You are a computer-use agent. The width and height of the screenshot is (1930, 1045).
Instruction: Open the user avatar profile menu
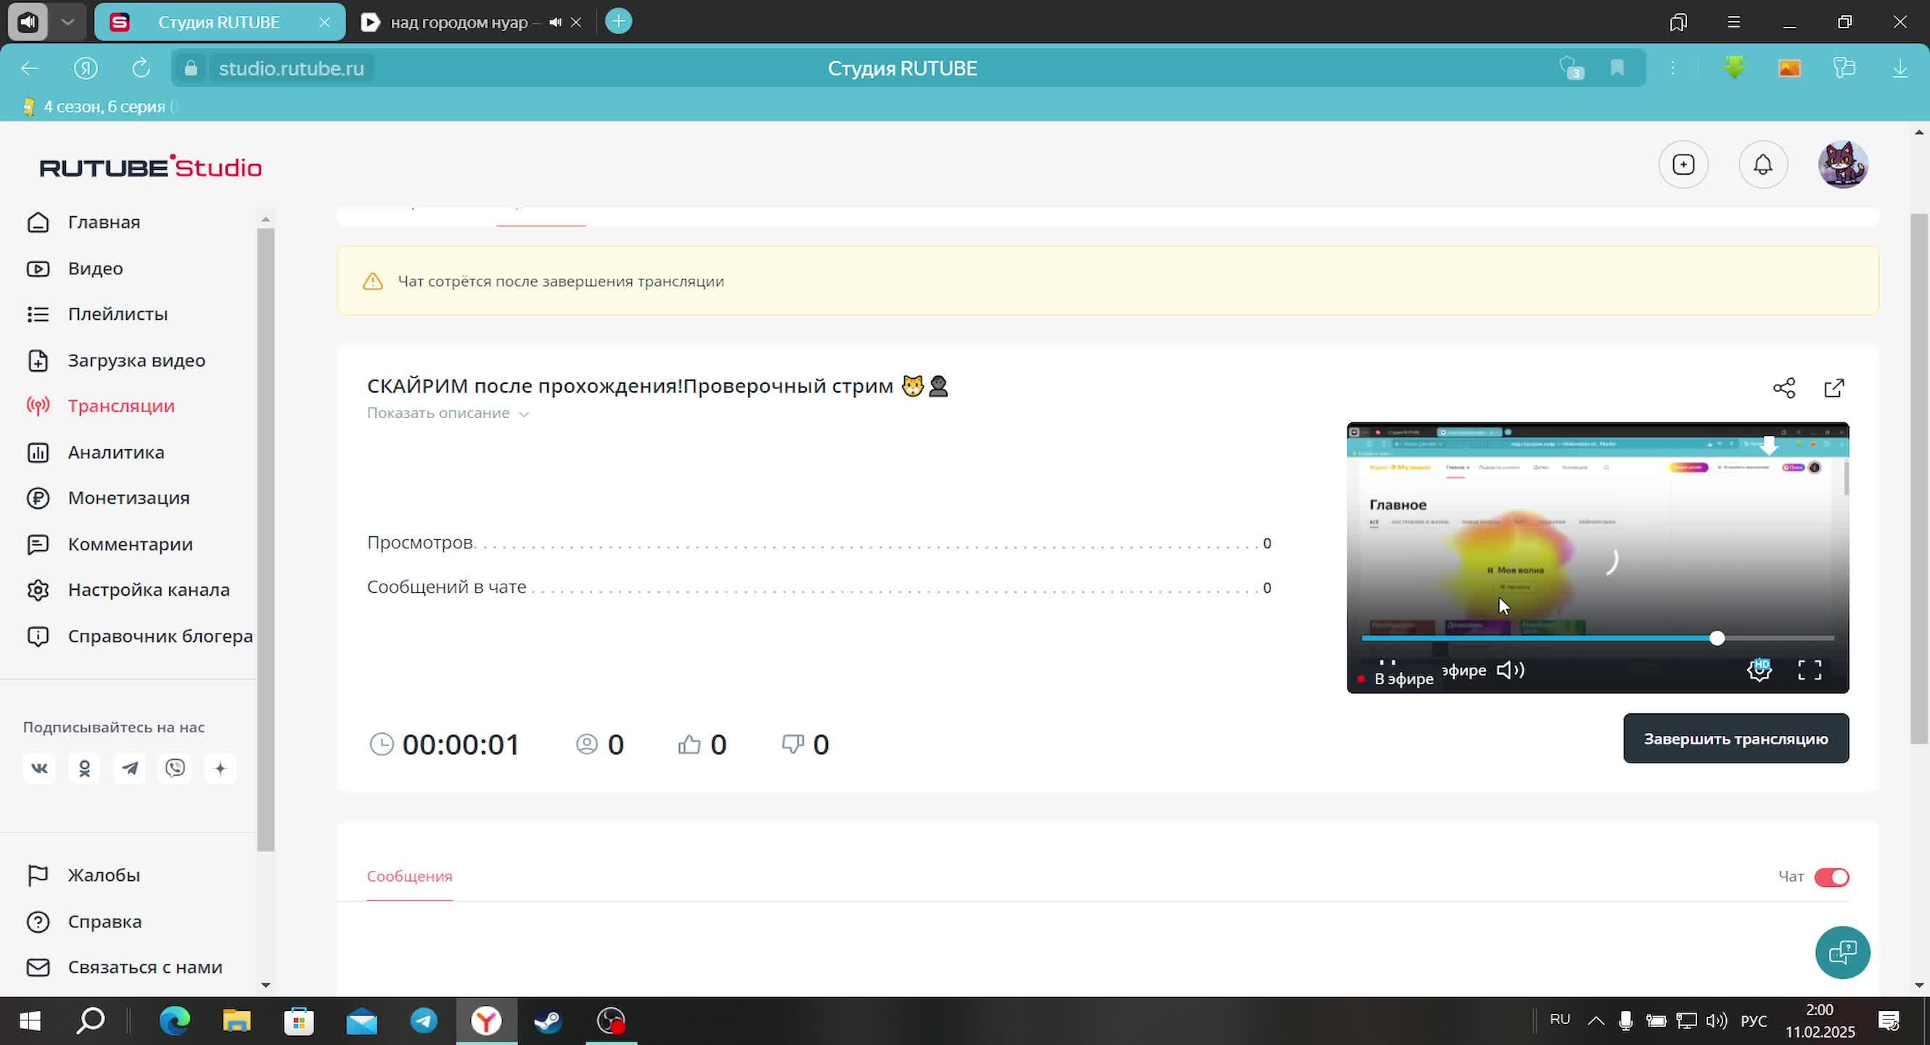1842,165
